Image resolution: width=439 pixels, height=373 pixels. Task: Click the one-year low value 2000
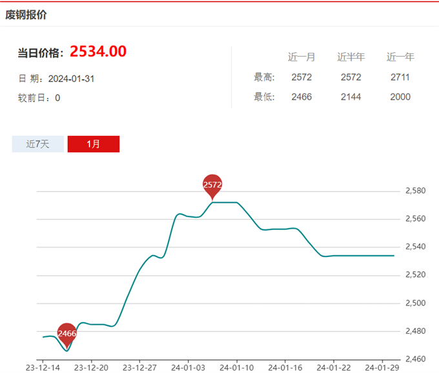click(x=400, y=97)
